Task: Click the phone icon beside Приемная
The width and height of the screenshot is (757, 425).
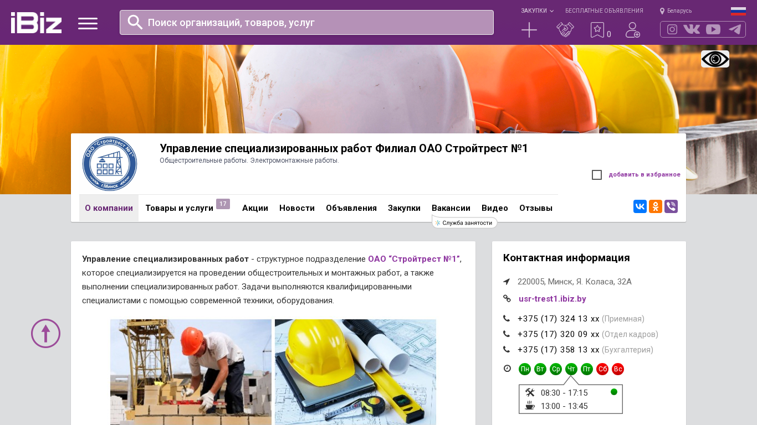Action: pos(507,319)
